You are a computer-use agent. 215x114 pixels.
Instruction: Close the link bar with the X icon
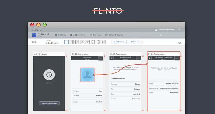point(179,43)
